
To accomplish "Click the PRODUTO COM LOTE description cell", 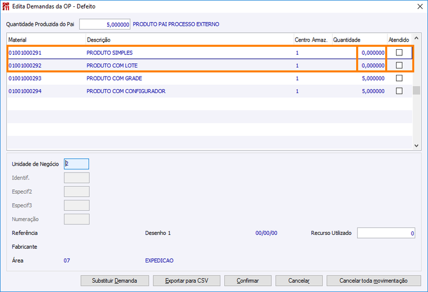I will 112,66.
